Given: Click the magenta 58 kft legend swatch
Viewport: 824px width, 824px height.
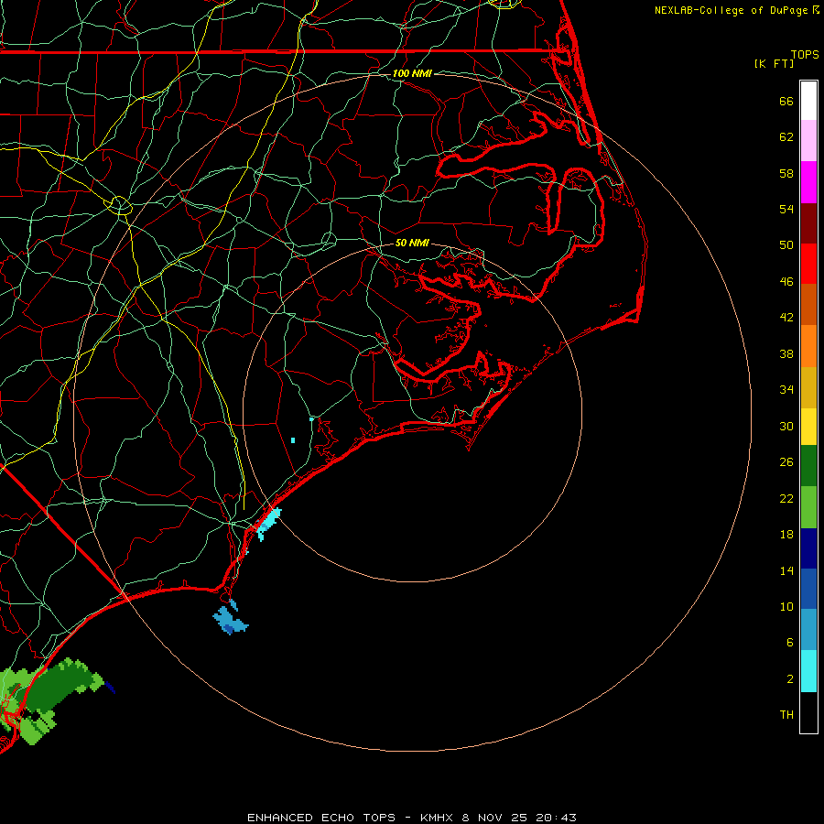Looking at the screenshot, I should (808, 182).
